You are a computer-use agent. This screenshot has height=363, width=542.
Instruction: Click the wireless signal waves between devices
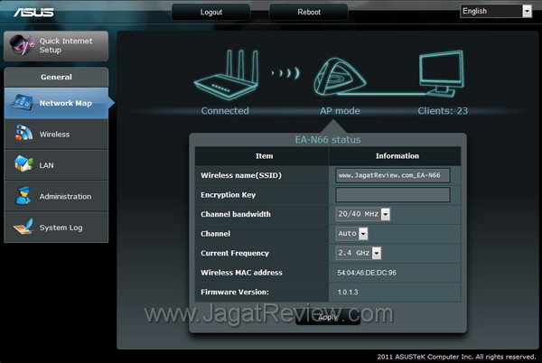[x=285, y=73]
